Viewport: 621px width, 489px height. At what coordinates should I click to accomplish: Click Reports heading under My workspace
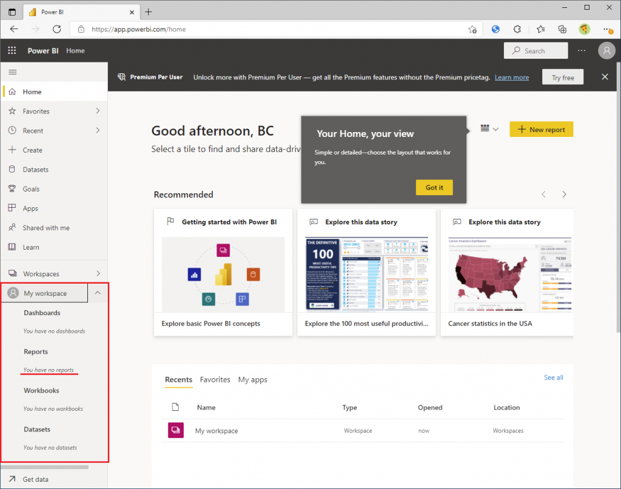pyautogui.click(x=36, y=351)
